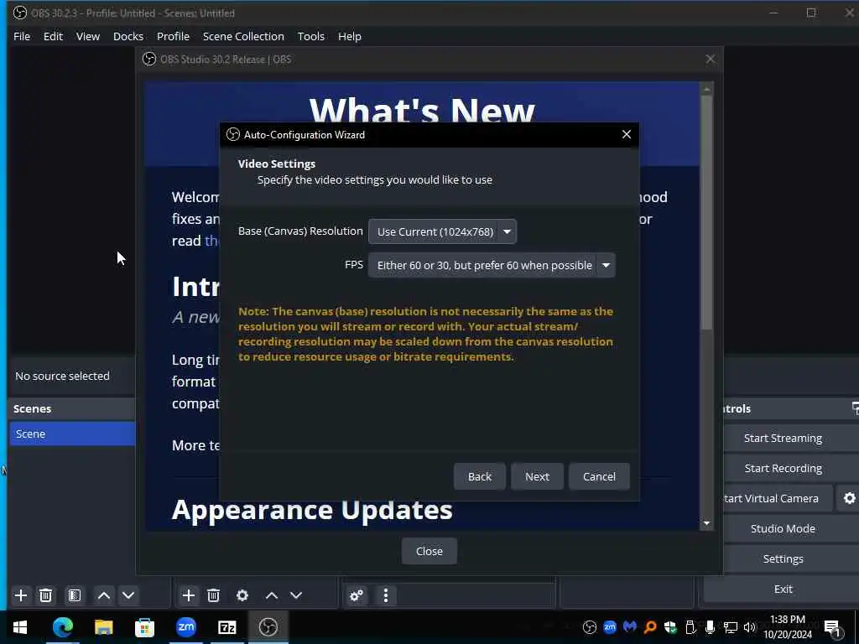Open Base (Canvas) Resolution dropdown
The height and width of the screenshot is (644, 859).
coord(443,231)
